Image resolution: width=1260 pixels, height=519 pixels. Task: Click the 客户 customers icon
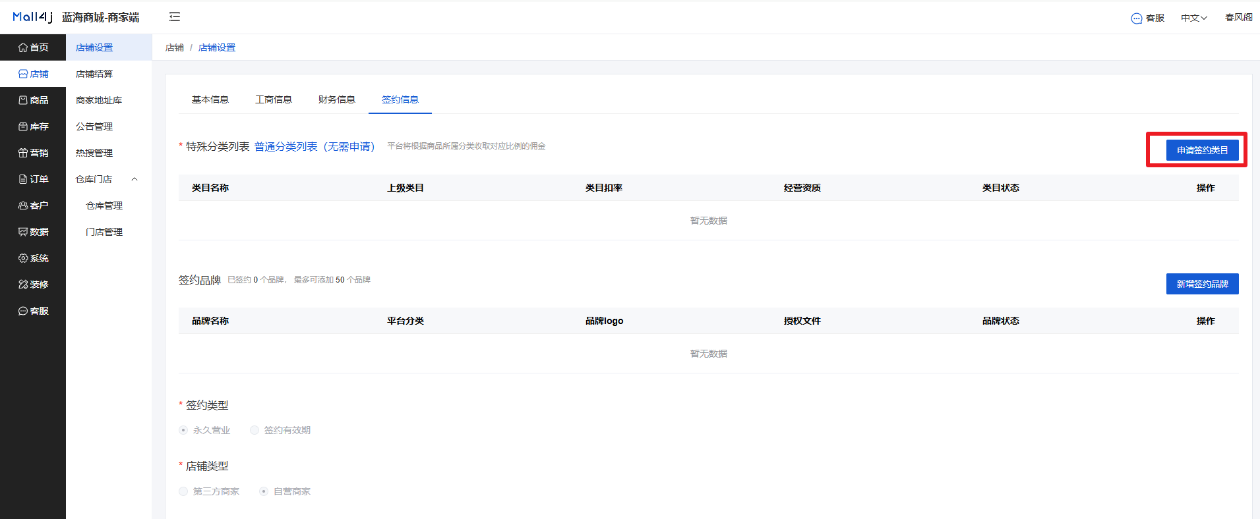click(x=23, y=205)
